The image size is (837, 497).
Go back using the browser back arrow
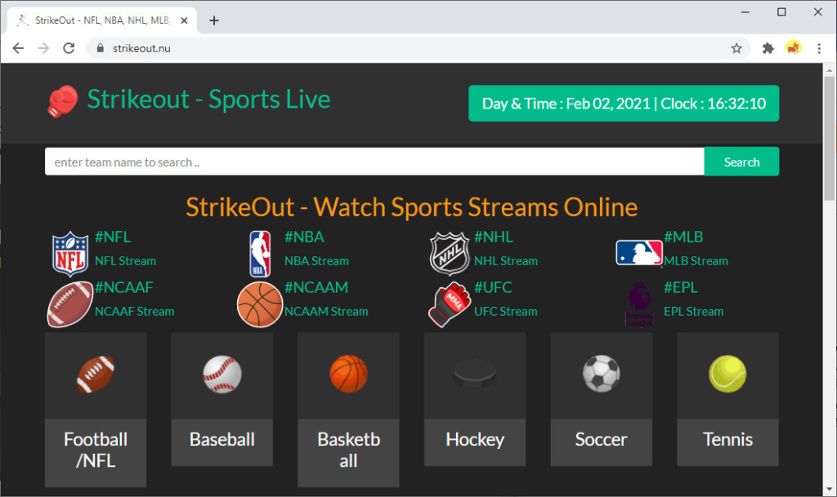[x=18, y=48]
